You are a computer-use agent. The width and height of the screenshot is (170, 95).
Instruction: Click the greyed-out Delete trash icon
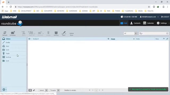pyautogui.click(x=48, y=34)
